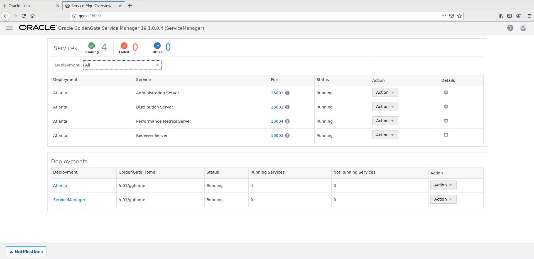This screenshot has width=534, height=259.
Task: Click the red Failed status icon
Action: click(124, 46)
